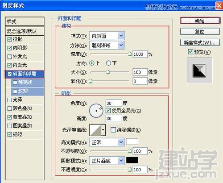
Task: Click the 确定 OK button
Action: point(200,21)
